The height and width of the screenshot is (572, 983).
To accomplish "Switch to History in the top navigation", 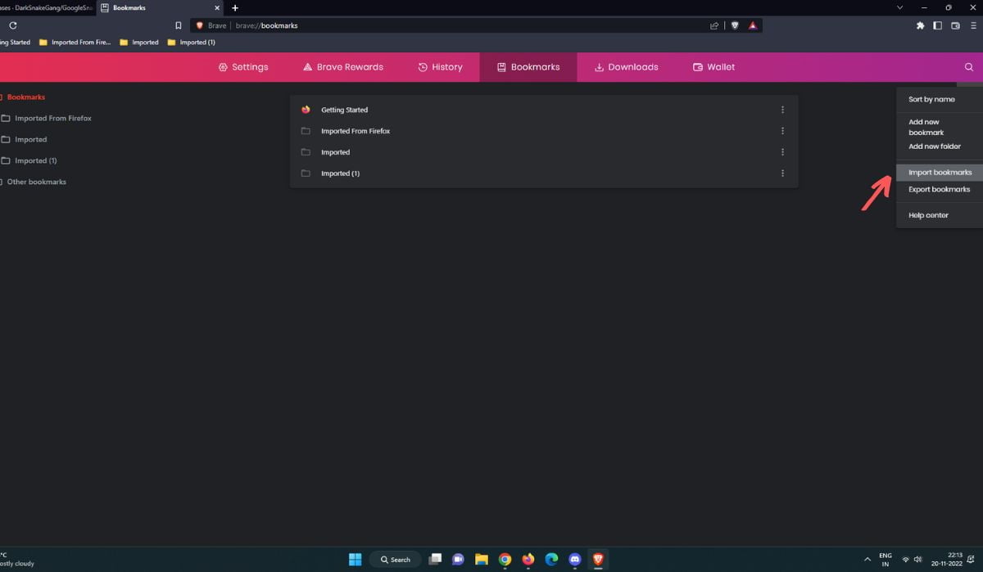I will 442,67.
